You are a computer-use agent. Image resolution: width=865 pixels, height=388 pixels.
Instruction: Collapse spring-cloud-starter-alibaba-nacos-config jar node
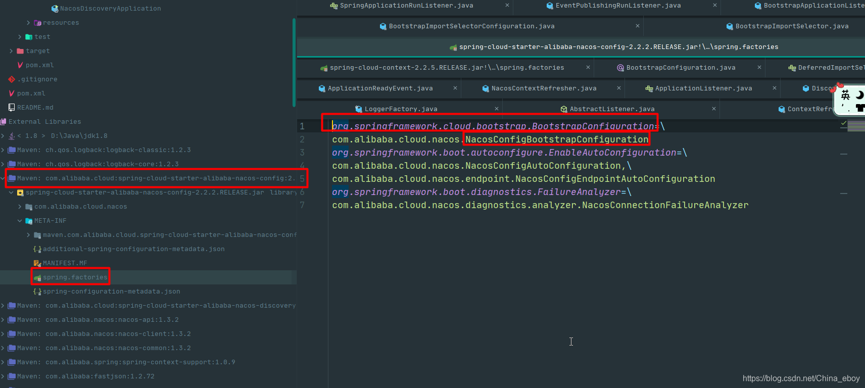[11, 192]
